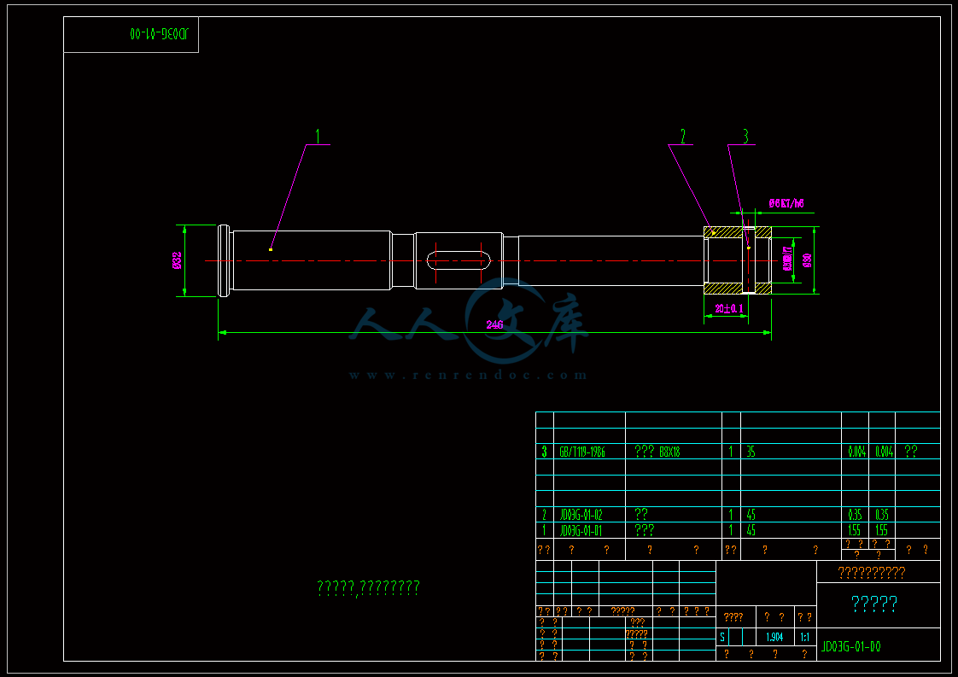
Task: Select part code "JD03G-01-01"
Action: [581, 530]
